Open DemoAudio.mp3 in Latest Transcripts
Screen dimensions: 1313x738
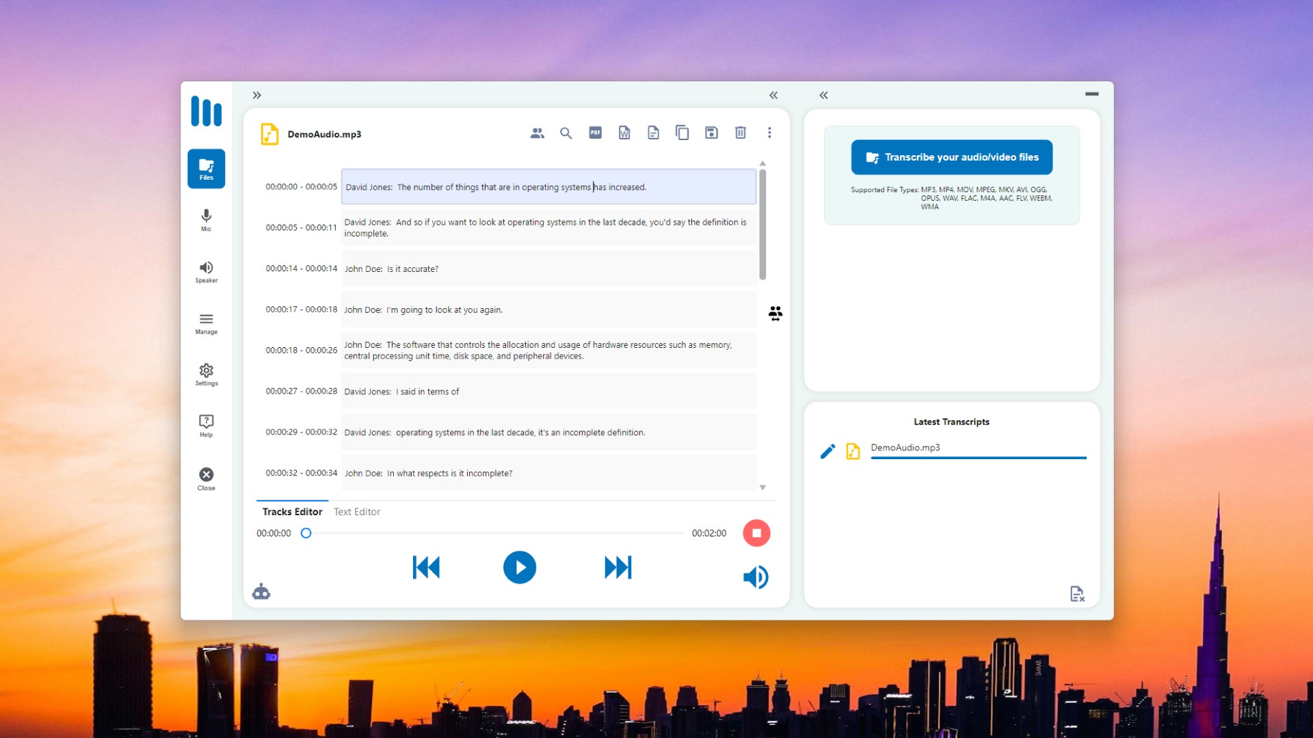(905, 448)
